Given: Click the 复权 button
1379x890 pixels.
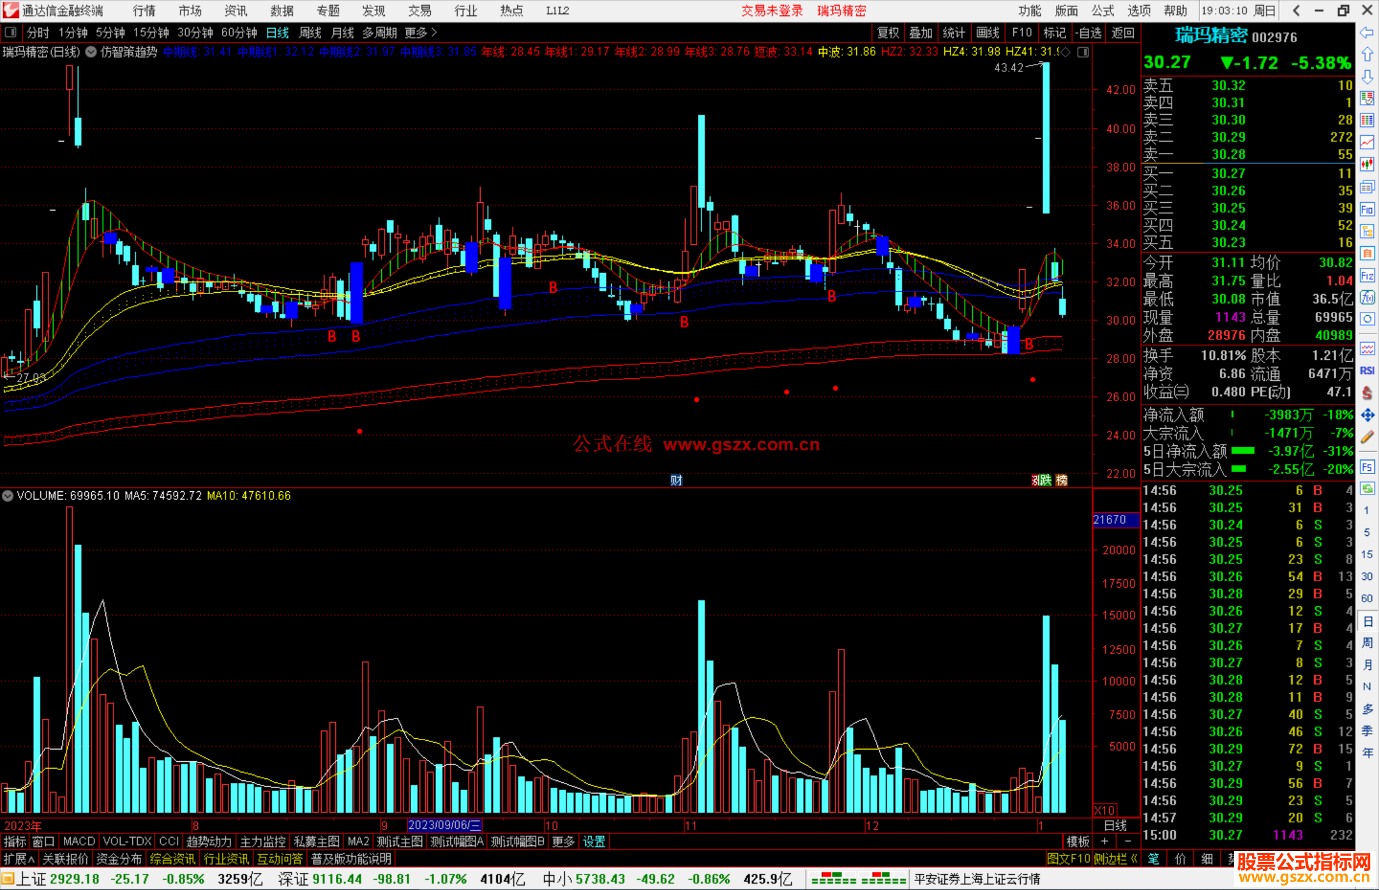Looking at the screenshot, I should [x=888, y=33].
